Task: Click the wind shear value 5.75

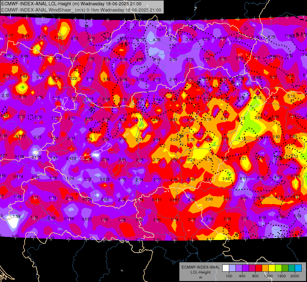Action: point(191,139)
